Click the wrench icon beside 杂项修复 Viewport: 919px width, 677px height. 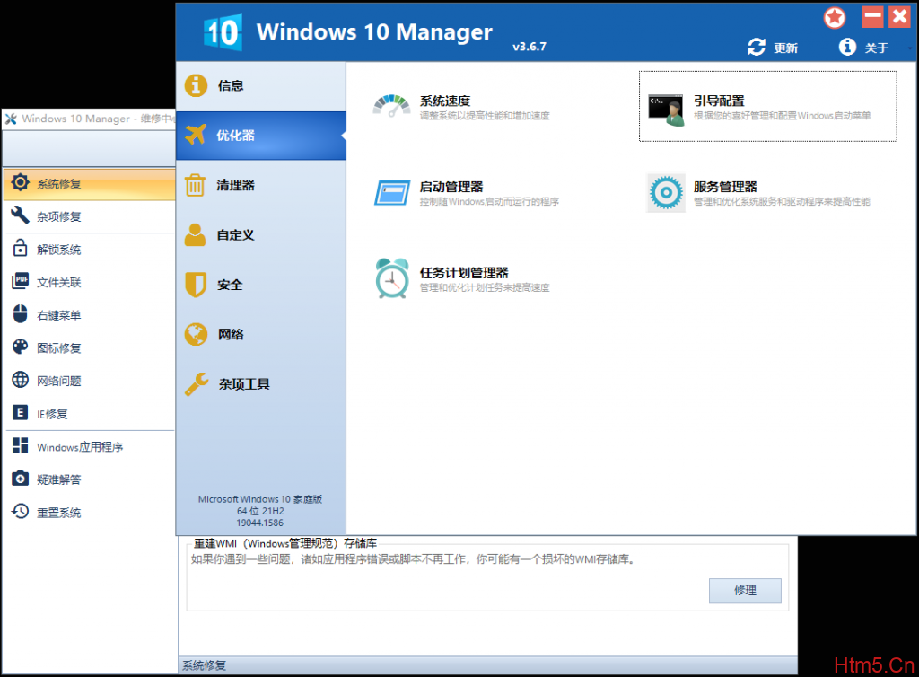click(x=20, y=215)
